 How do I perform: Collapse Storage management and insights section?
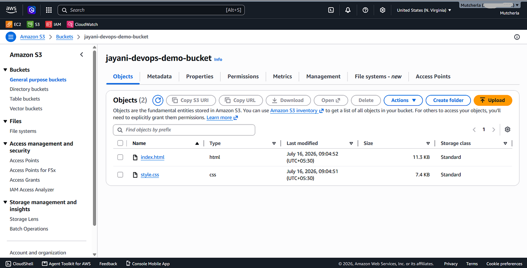pyautogui.click(x=5, y=203)
